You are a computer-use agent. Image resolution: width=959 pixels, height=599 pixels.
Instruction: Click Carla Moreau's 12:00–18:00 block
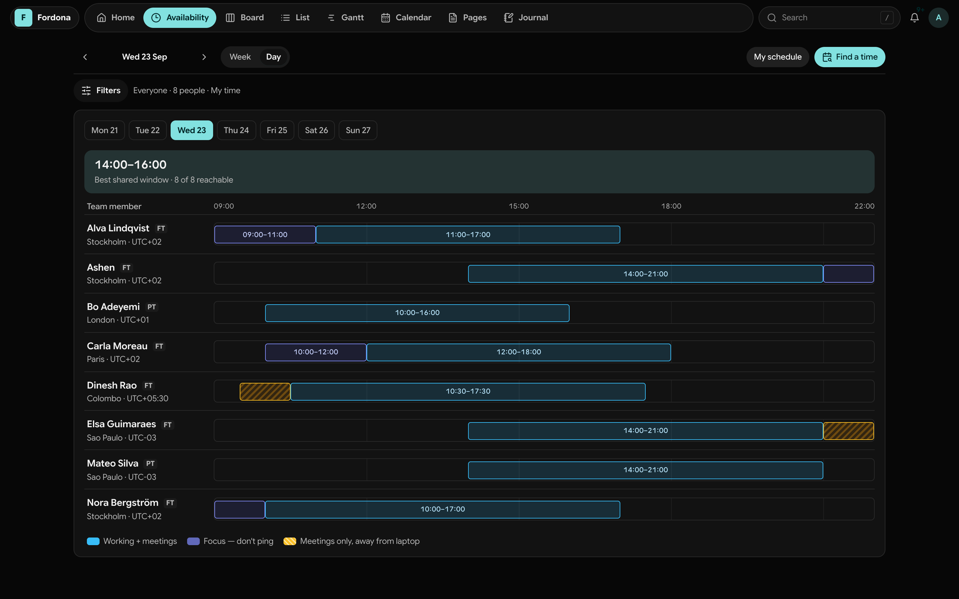tap(519, 352)
